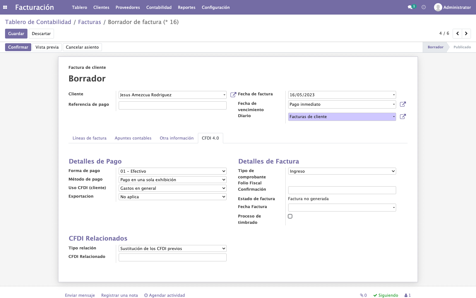The width and height of the screenshot is (476, 298).
Task: Open the attachments paperclip counter
Action: 363,295
